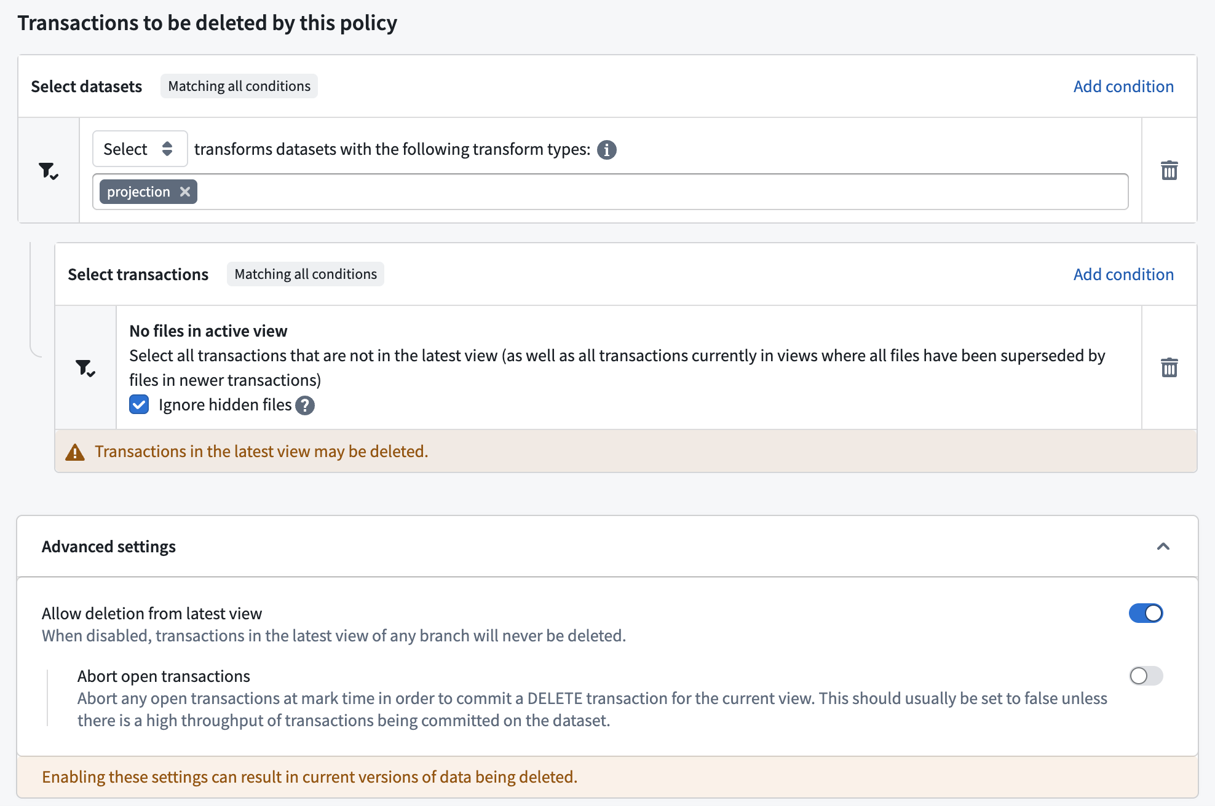This screenshot has width=1215, height=806.
Task: Click 'Enabling these settings can result' warning text
Action: click(309, 777)
